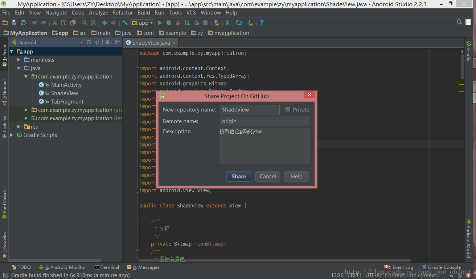Open the Android Monitor tool window tab
Viewport: 476px width, 279px height.
(x=62, y=267)
